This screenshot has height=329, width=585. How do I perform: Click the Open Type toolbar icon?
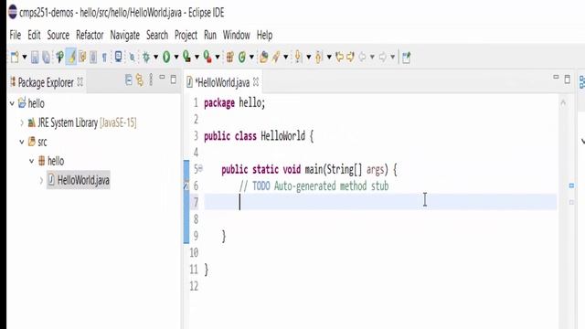pyautogui.click(x=264, y=57)
